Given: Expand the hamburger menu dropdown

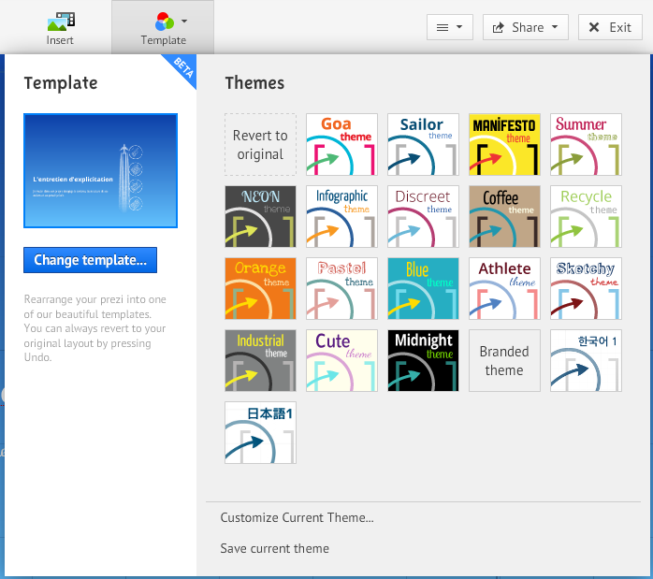Looking at the screenshot, I should pyautogui.click(x=449, y=27).
